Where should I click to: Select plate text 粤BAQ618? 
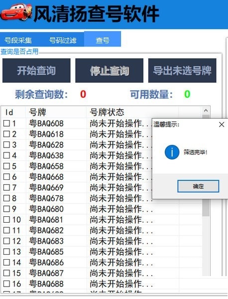tap(46, 134)
